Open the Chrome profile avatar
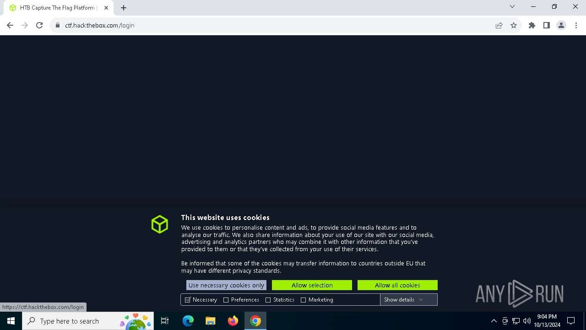 tap(561, 26)
